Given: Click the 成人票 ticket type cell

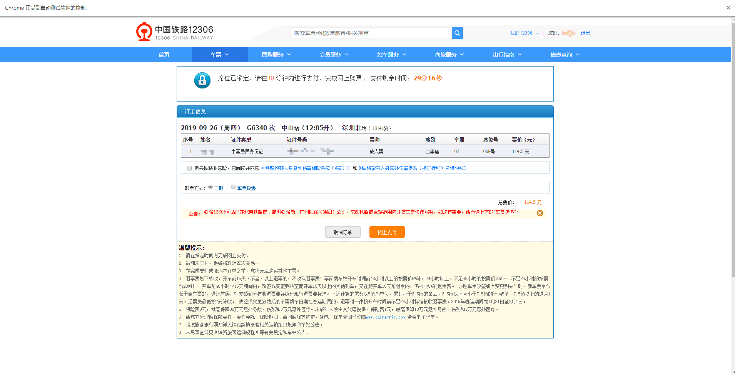Looking at the screenshot, I should click(x=376, y=152).
